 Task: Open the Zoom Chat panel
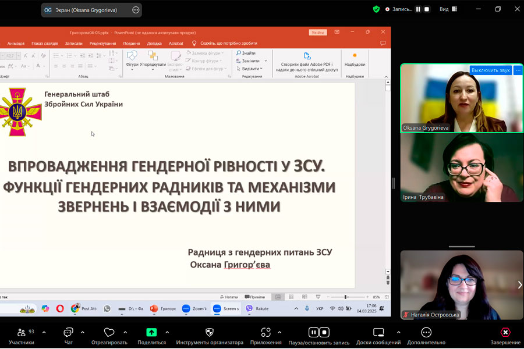coord(68,333)
